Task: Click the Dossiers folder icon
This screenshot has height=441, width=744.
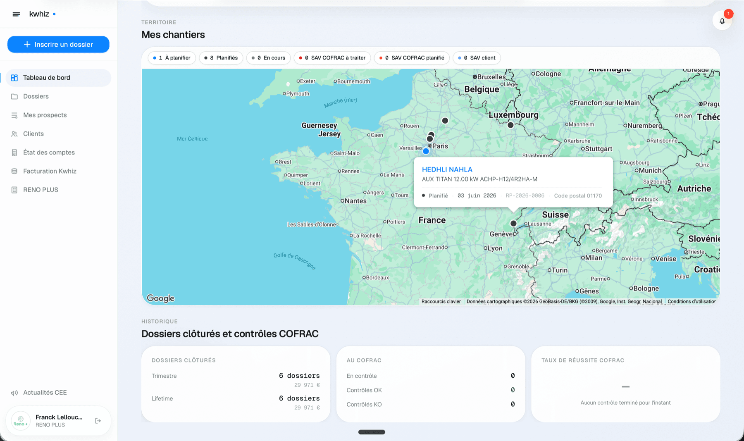Action: [x=14, y=96]
